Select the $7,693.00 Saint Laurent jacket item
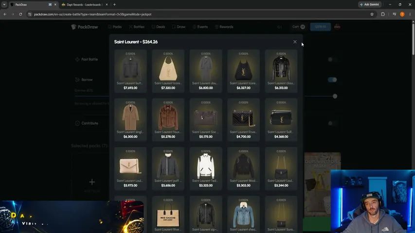The width and height of the screenshot is (415, 233). [130, 71]
